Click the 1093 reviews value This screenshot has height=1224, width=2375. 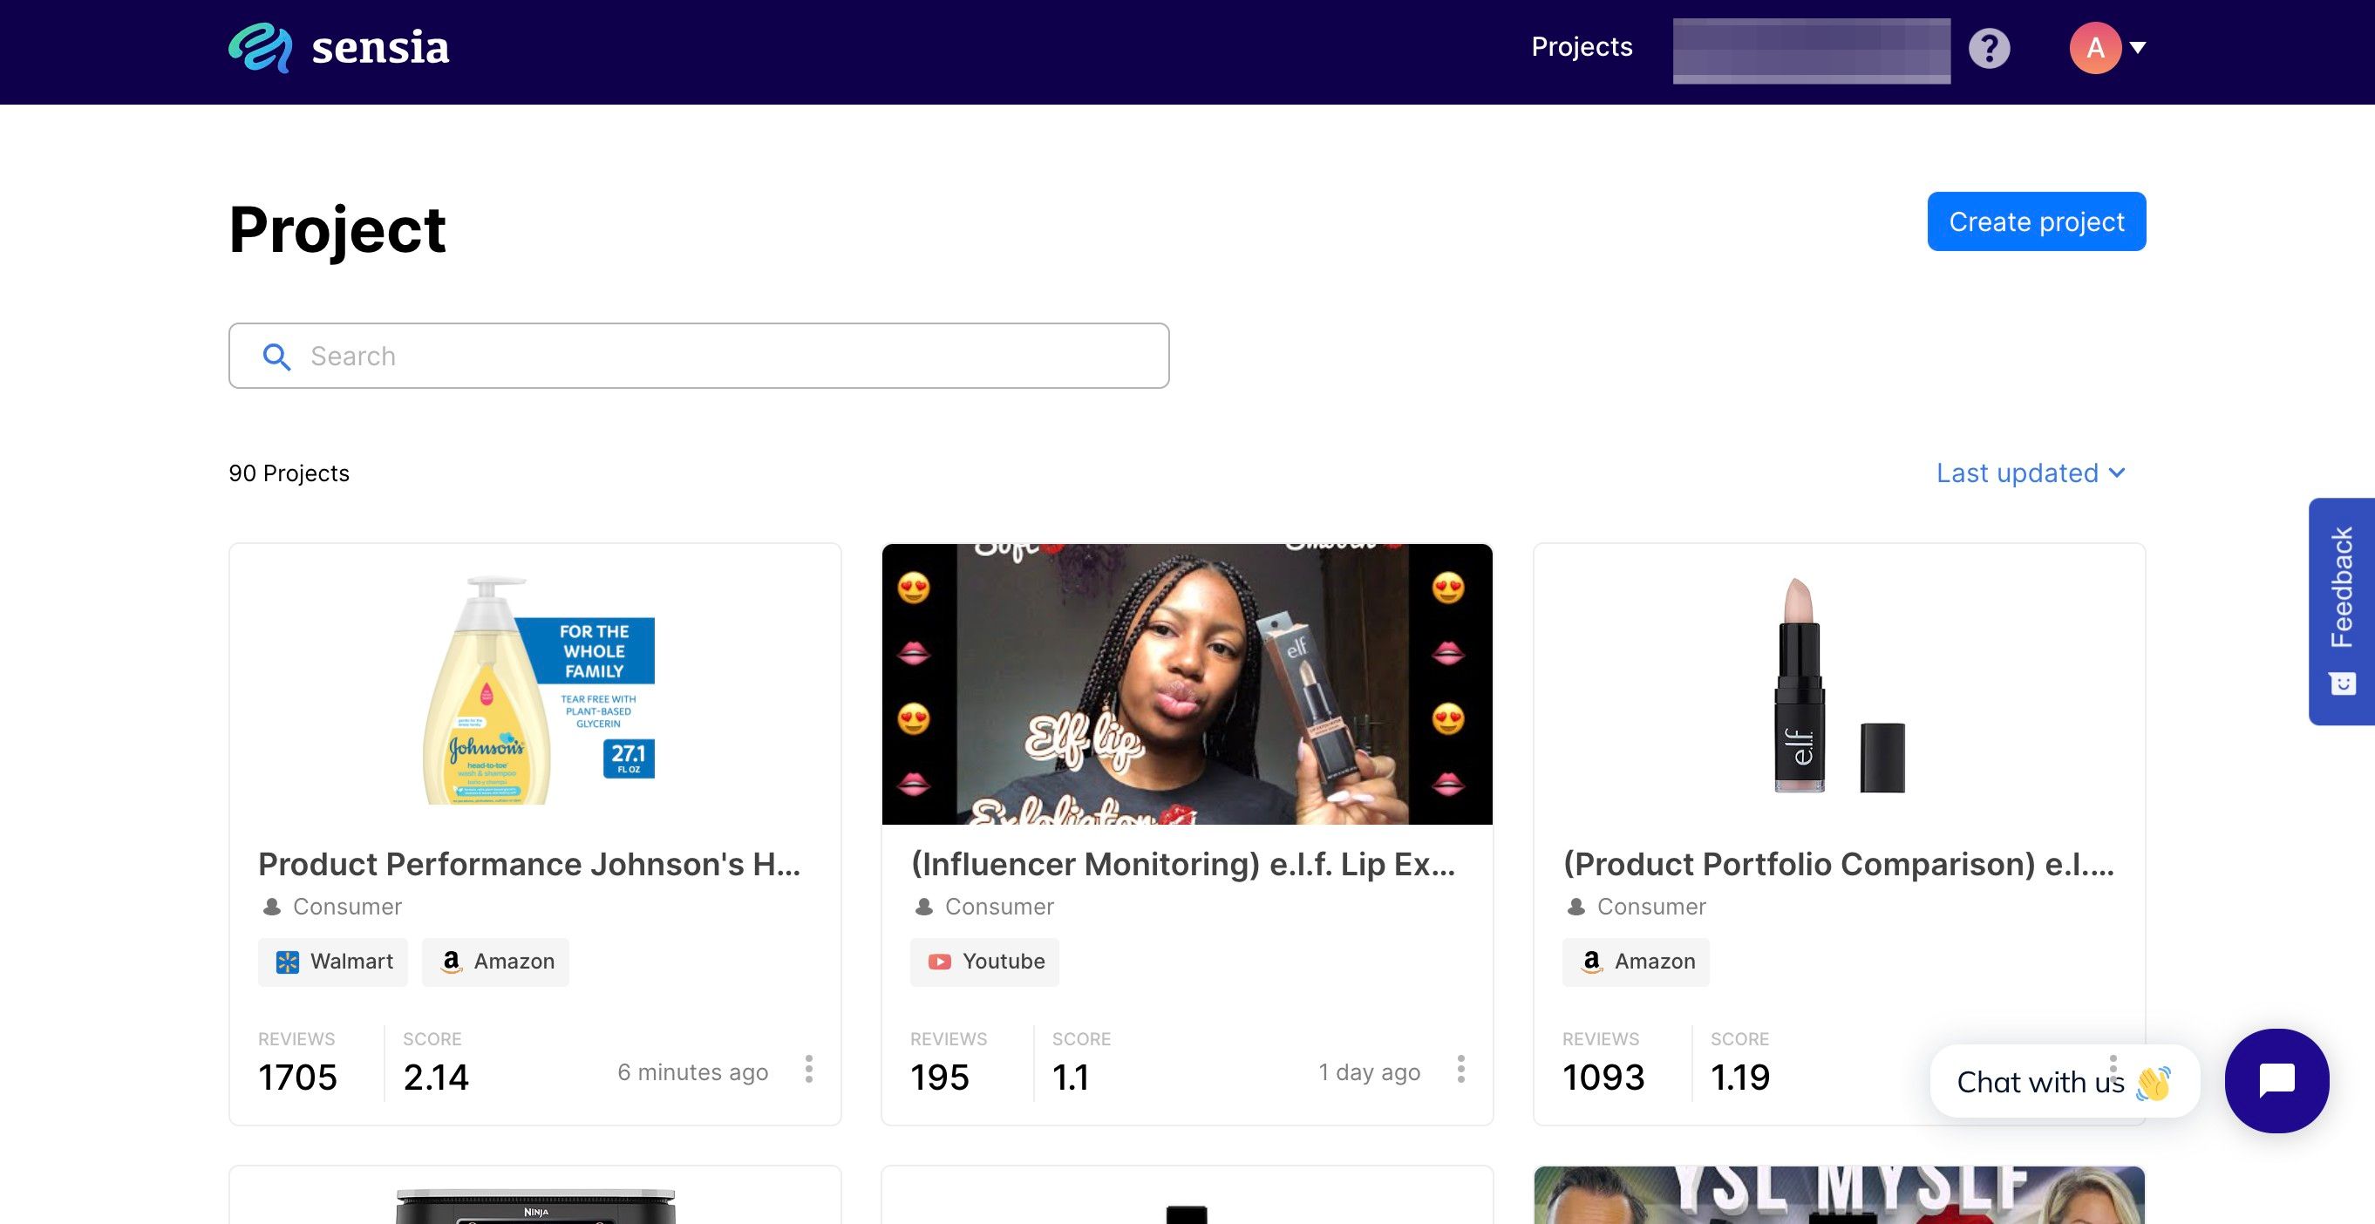tap(1603, 1078)
